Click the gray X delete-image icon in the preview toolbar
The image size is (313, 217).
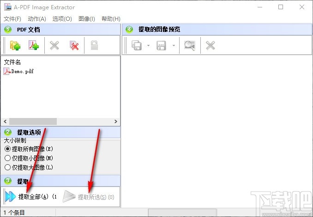point(211,45)
